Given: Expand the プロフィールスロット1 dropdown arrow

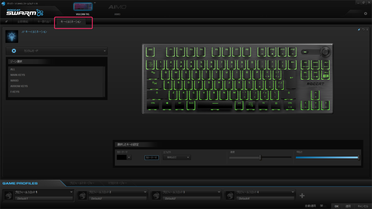Looking at the screenshot, I should point(71,192).
